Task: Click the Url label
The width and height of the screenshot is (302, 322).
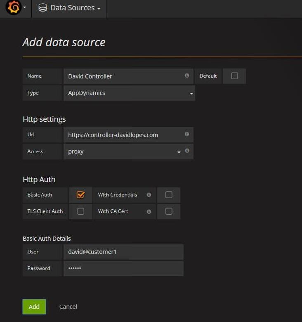Action: (31, 134)
